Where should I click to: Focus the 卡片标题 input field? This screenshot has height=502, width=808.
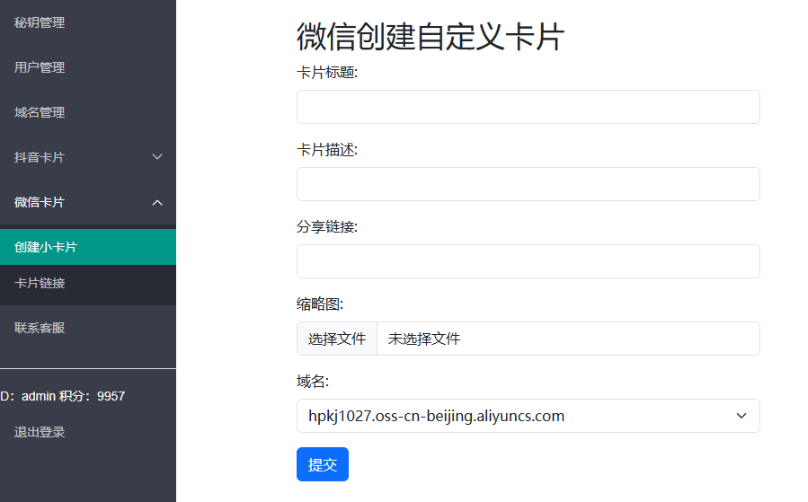pos(528,107)
